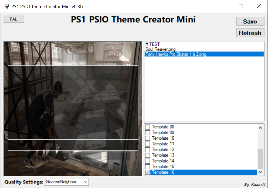Open the Quality Settings NearestNeighbor dropdown

point(67,182)
